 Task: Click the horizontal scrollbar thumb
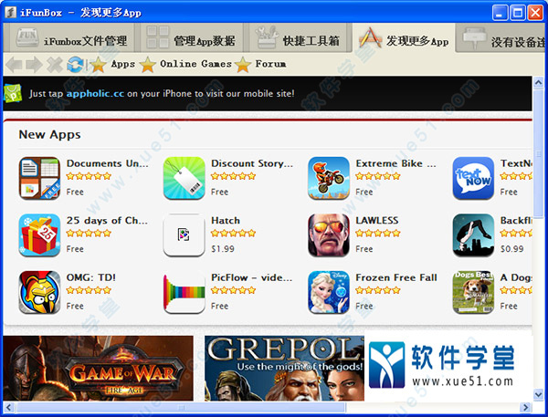(x=181, y=407)
